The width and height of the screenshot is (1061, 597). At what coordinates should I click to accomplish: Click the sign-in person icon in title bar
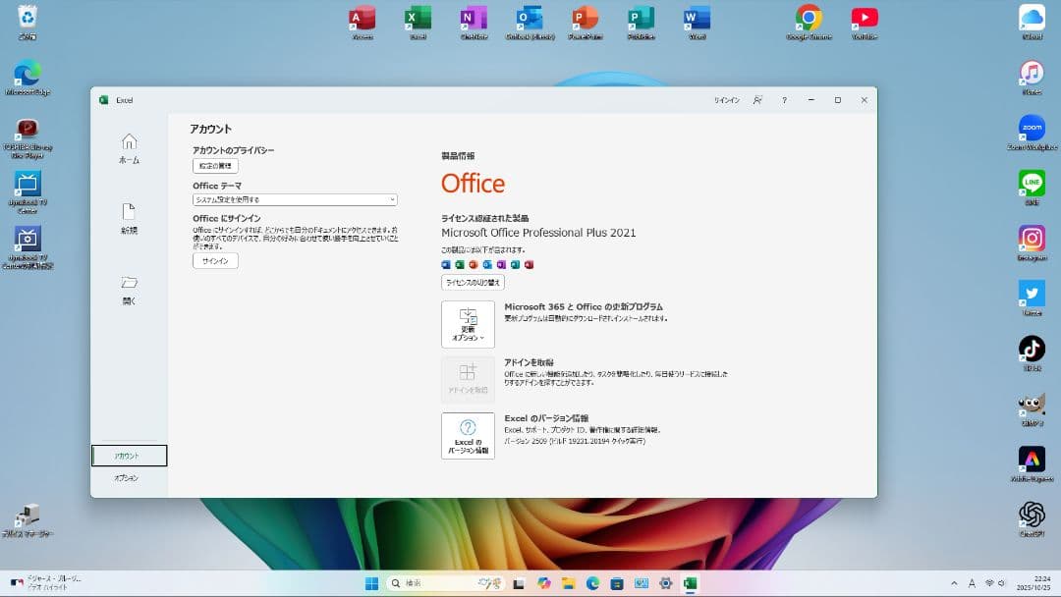756,99
